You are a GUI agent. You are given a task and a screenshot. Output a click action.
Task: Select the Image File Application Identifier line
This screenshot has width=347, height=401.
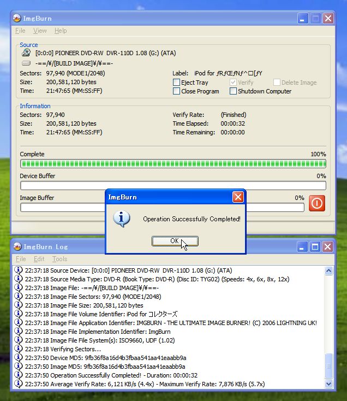click(x=171, y=323)
